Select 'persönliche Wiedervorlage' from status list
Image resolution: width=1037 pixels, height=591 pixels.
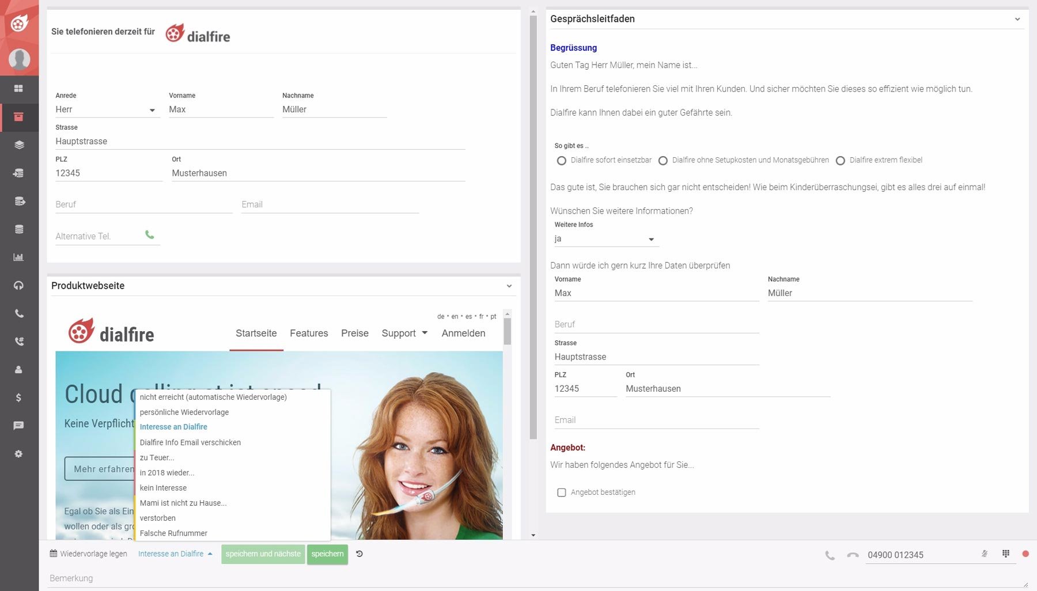coord(233,412)
